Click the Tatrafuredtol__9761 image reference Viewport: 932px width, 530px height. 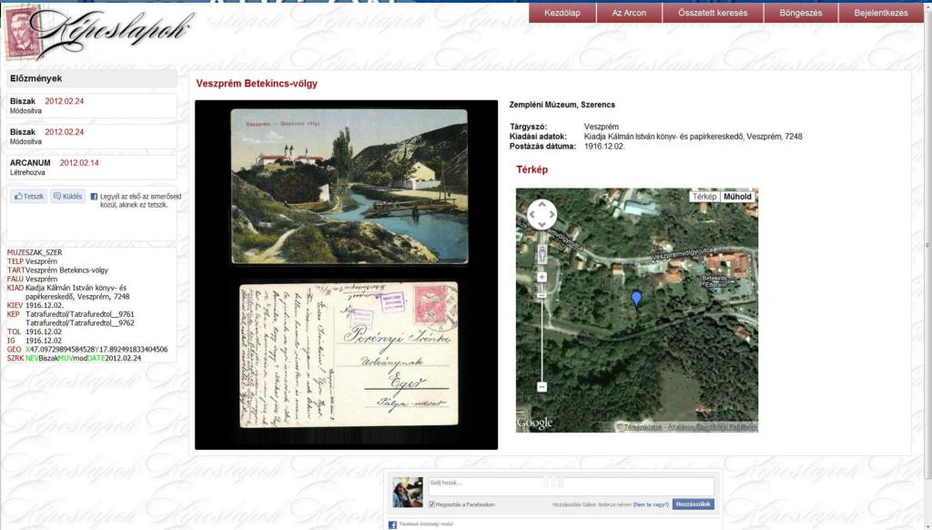(80, 314)
